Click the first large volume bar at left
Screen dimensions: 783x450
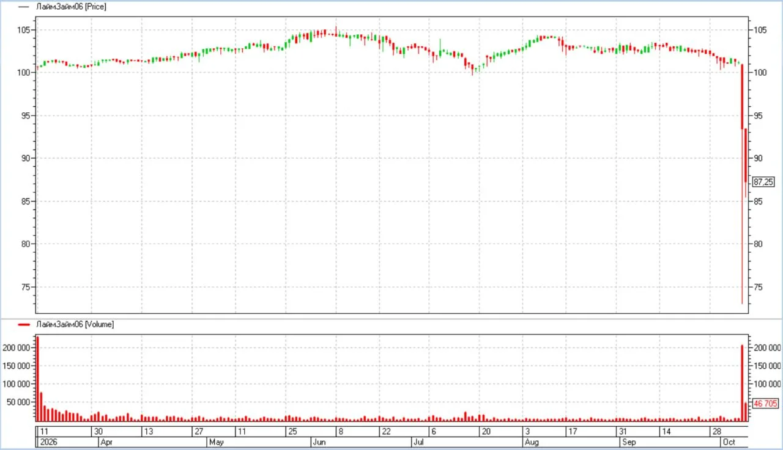click(37, 379)
